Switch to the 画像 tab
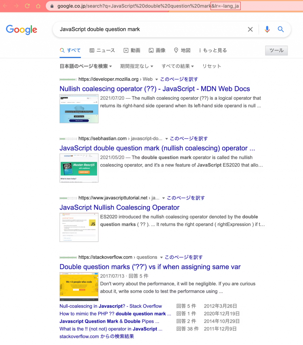The image size is (303, 345). 157,50
